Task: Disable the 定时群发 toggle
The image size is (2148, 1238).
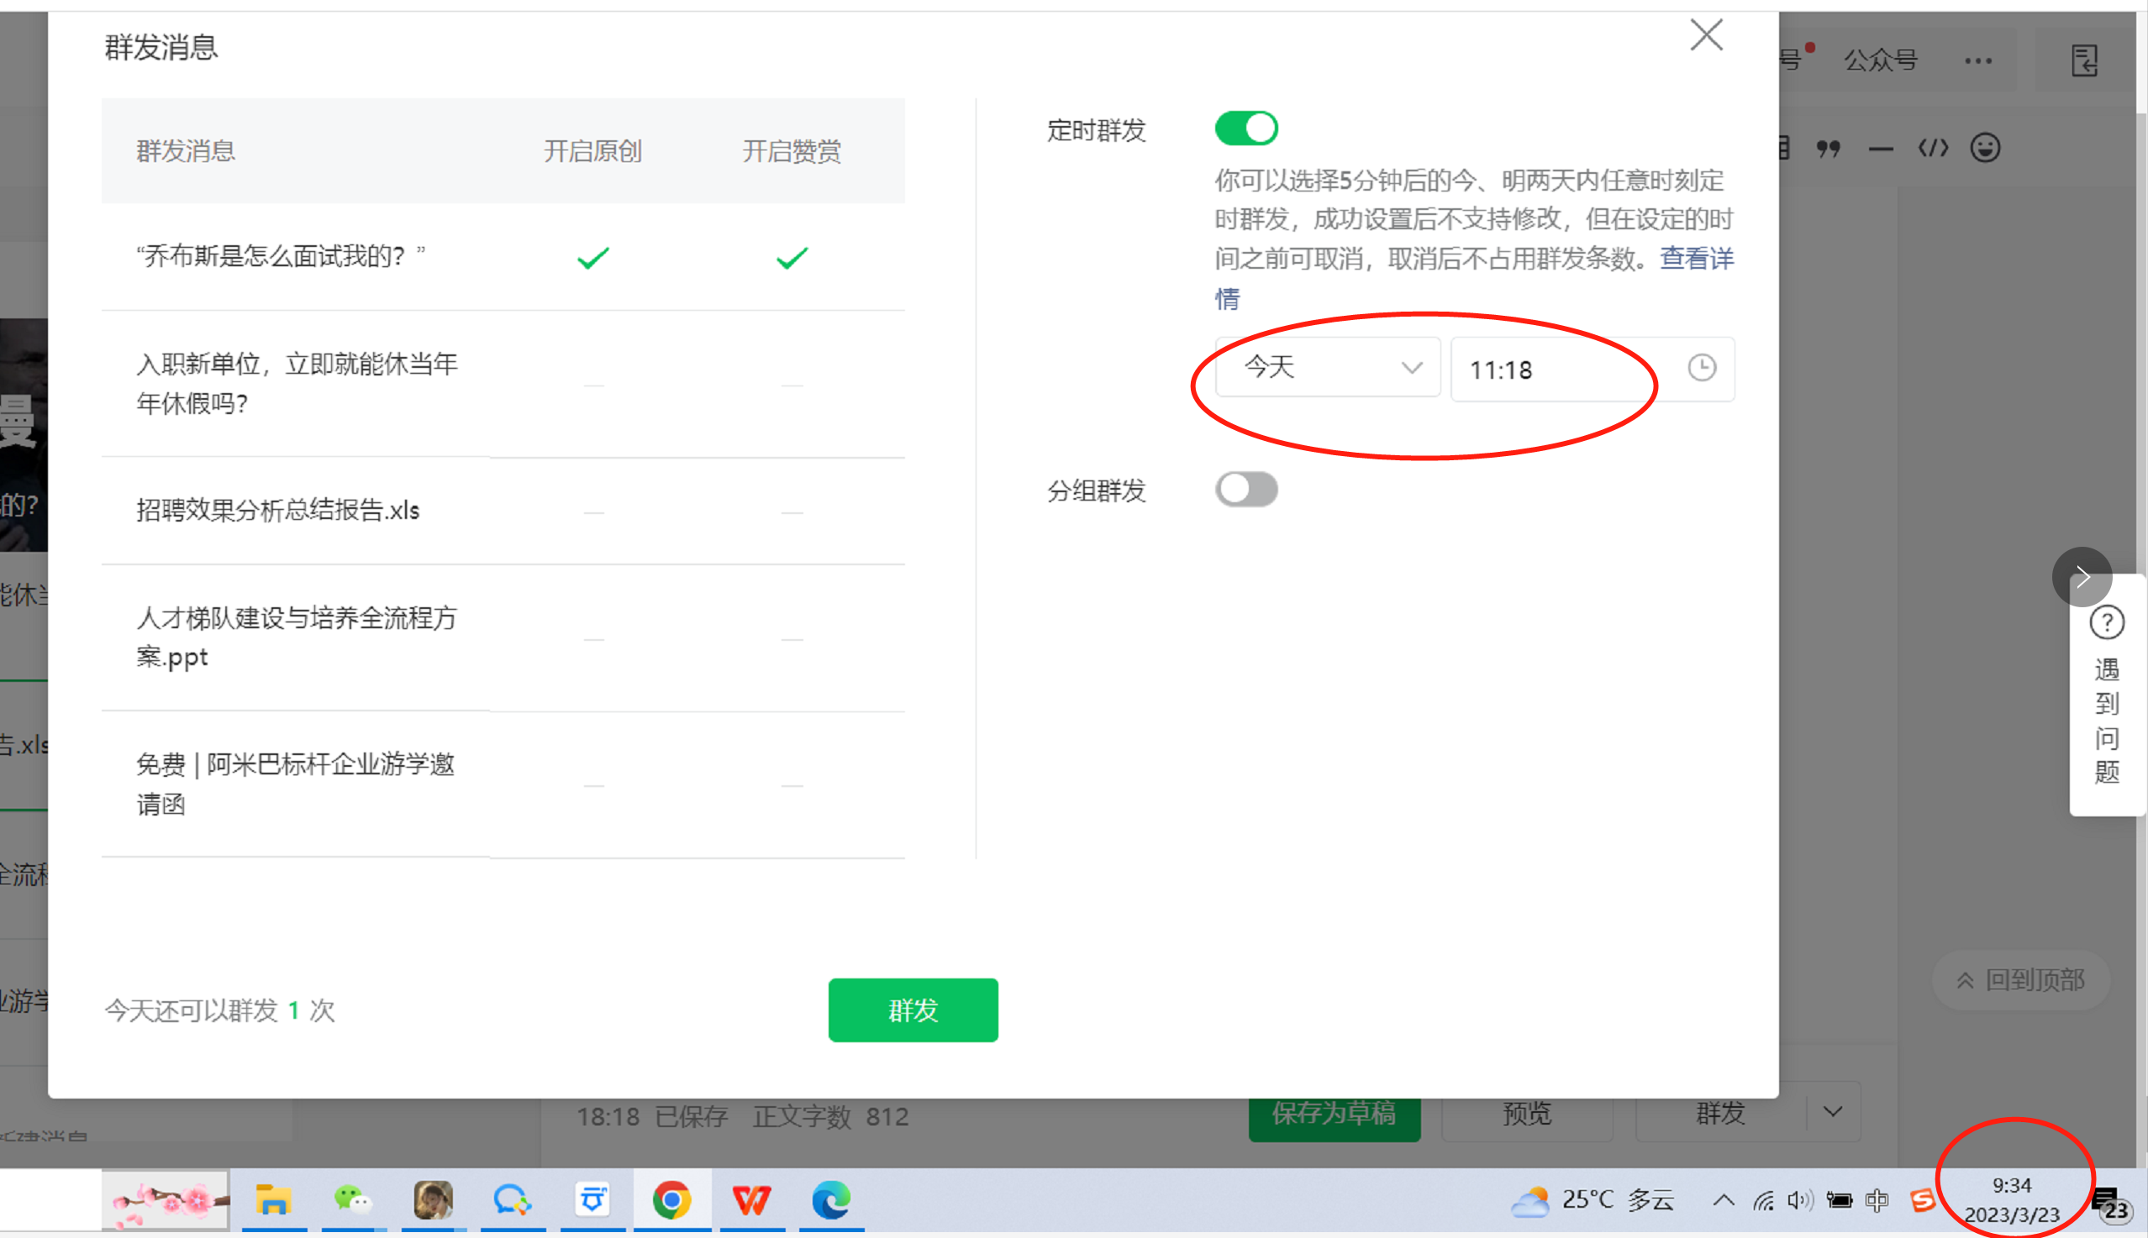Action: 1246,129
